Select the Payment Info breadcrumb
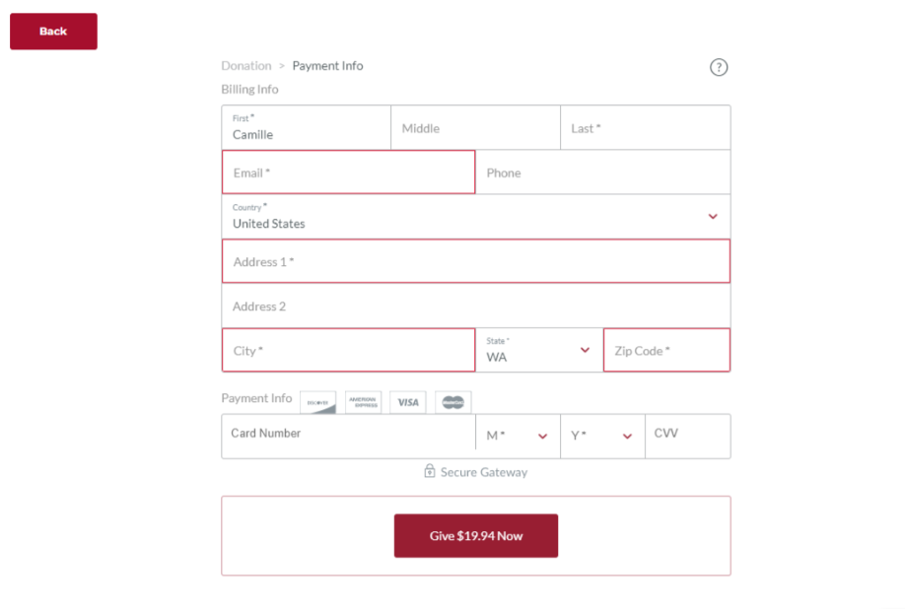 (x=328, y=66)
